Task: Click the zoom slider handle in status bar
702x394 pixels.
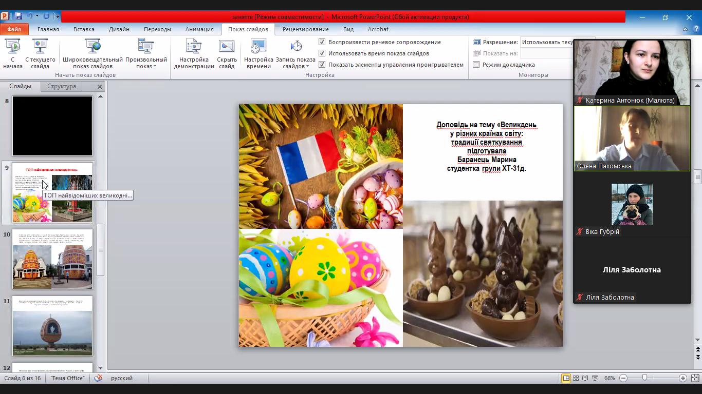Action: (x=644, y=378)
